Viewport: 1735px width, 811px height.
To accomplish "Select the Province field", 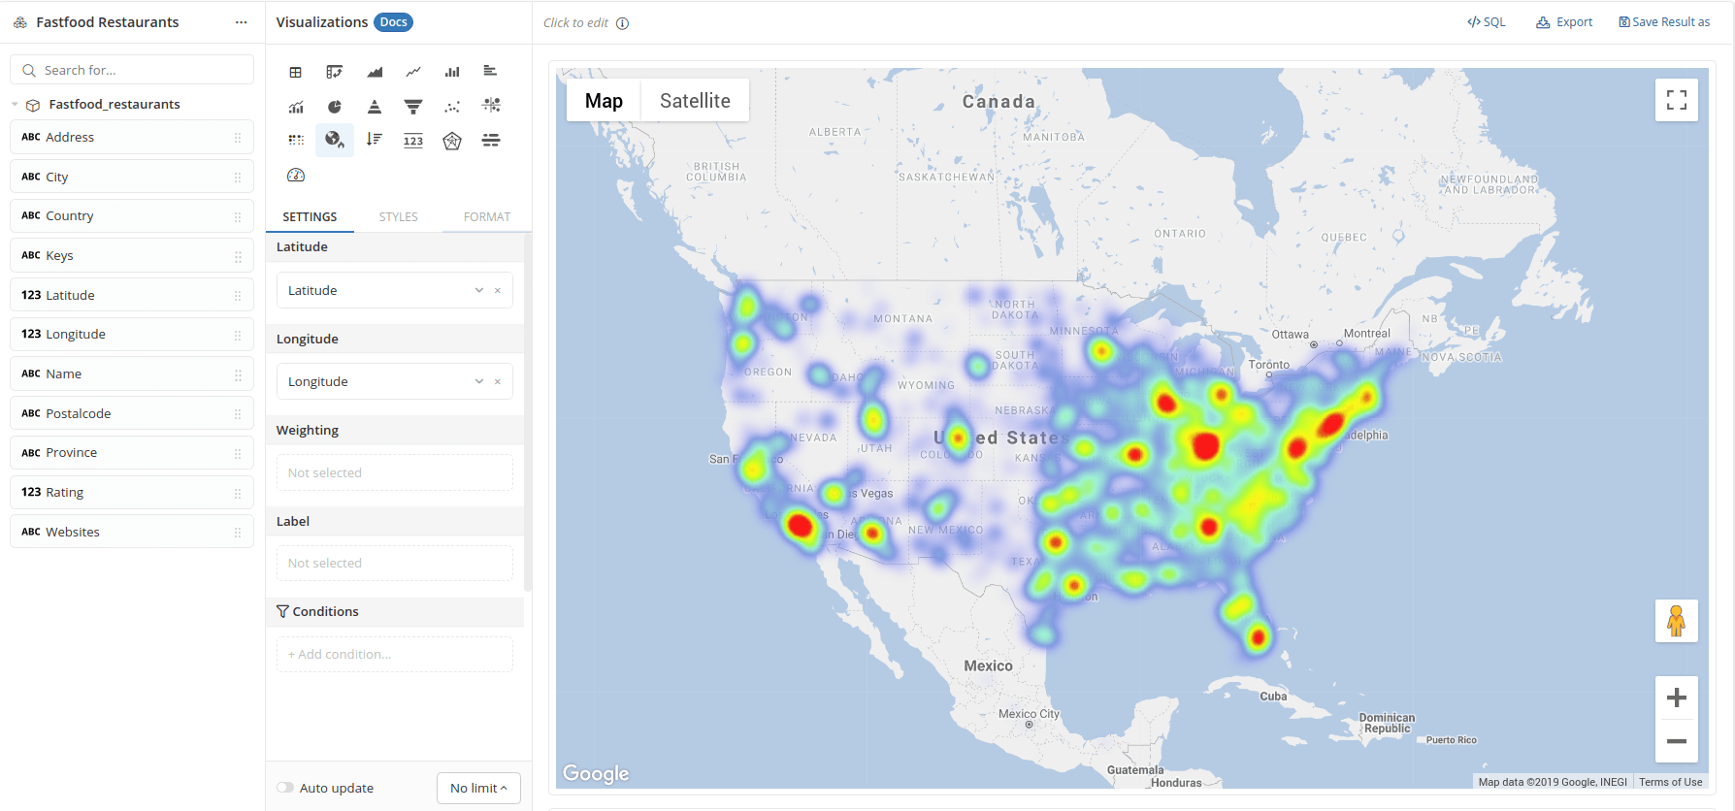I will click(132, 452).
